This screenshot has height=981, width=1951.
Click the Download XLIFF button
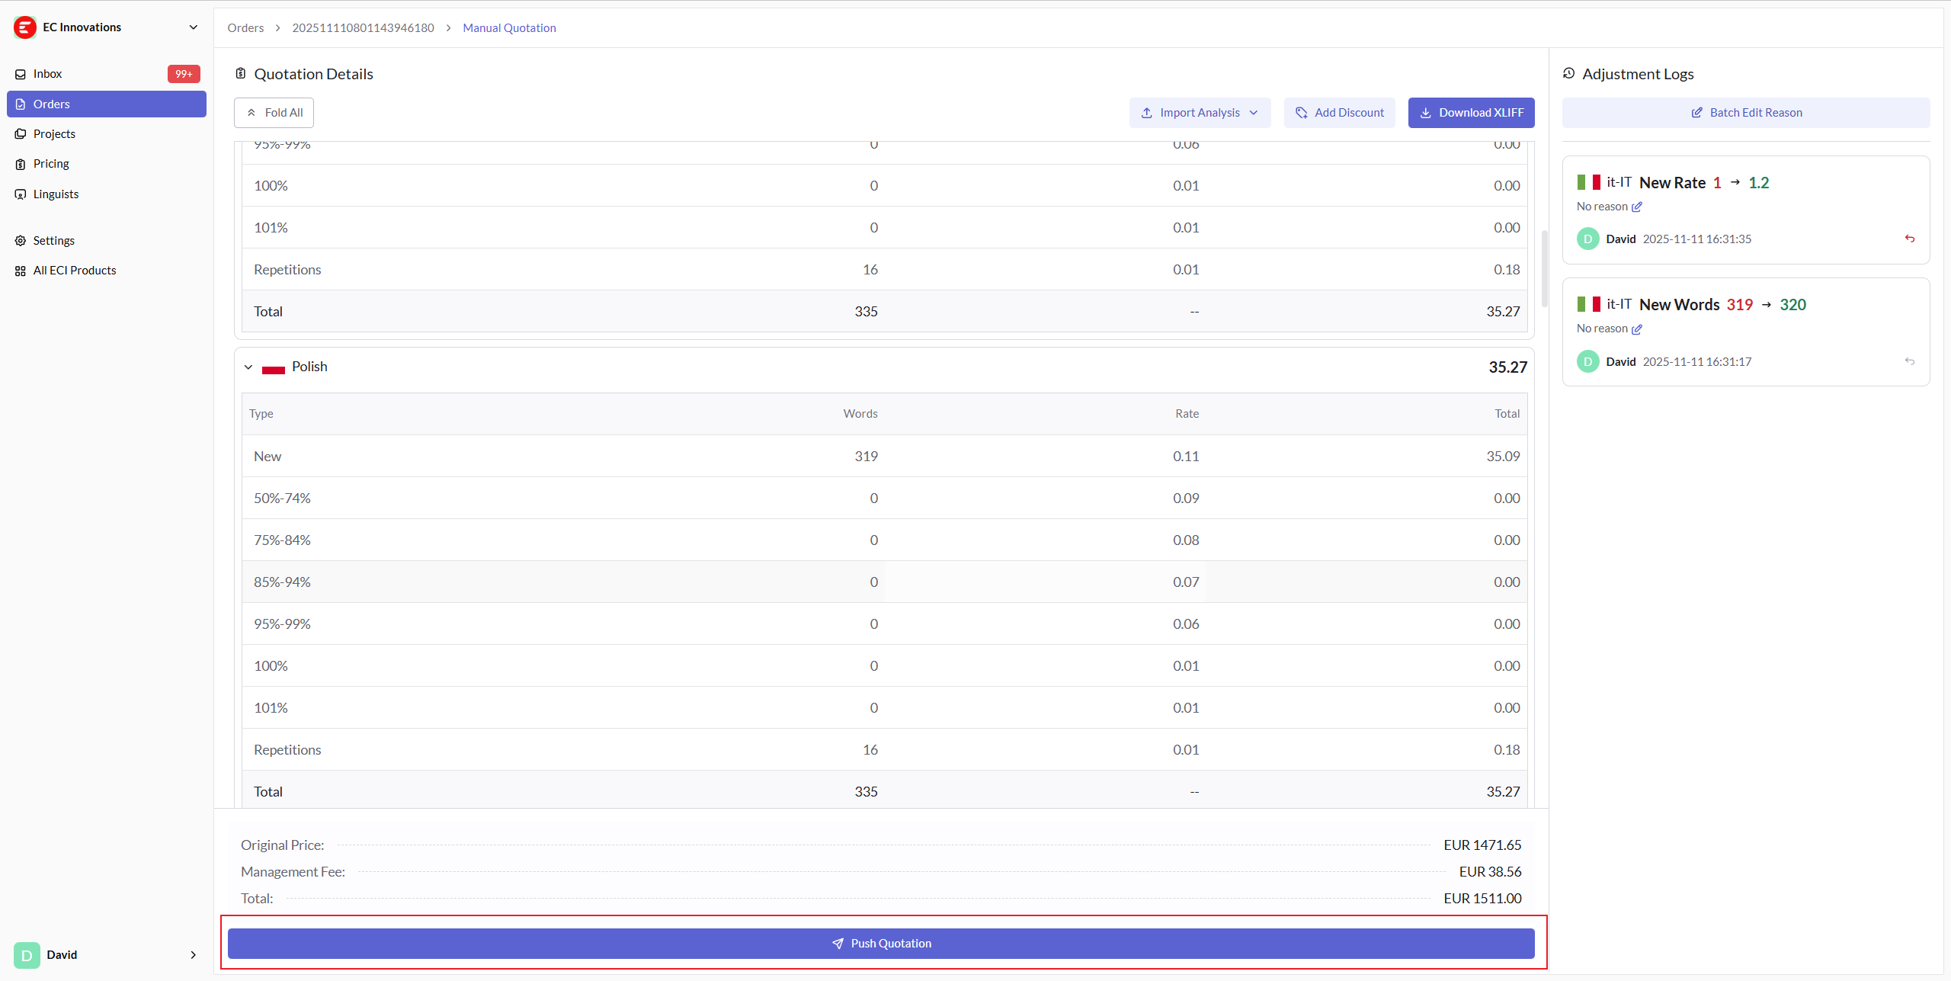(1471, 113)
